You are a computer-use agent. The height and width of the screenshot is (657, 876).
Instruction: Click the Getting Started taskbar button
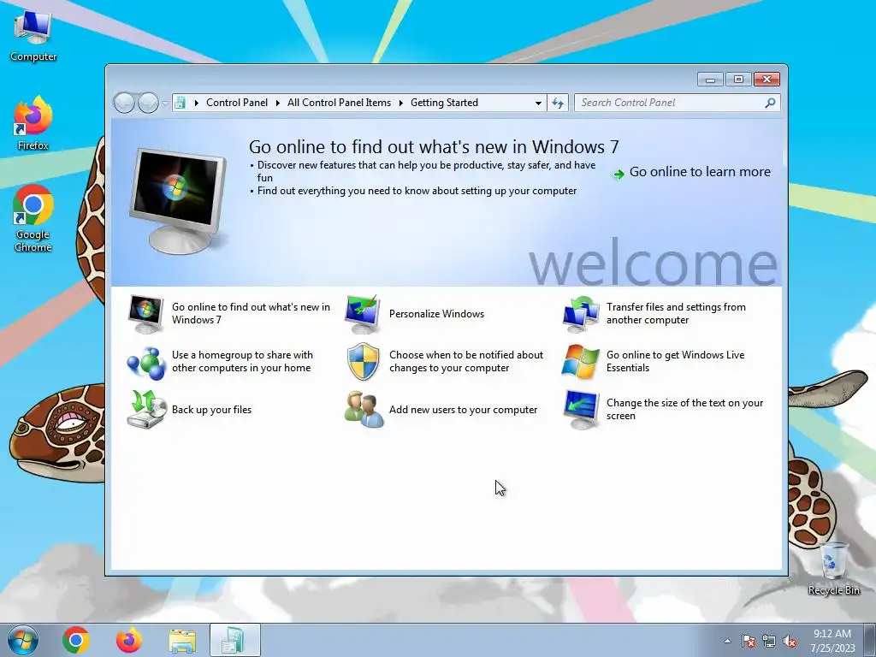(235, 640)
